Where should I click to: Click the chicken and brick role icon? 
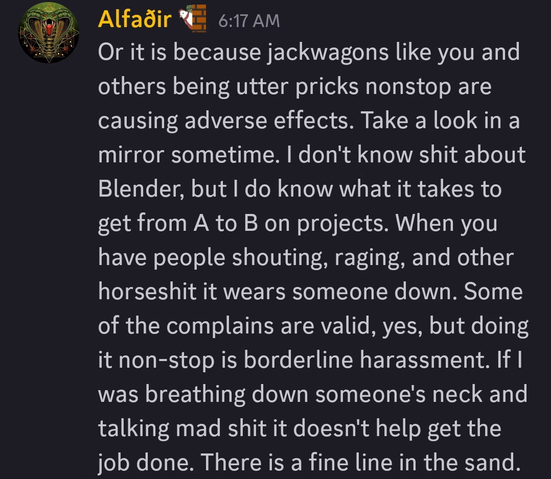point(192,18)
